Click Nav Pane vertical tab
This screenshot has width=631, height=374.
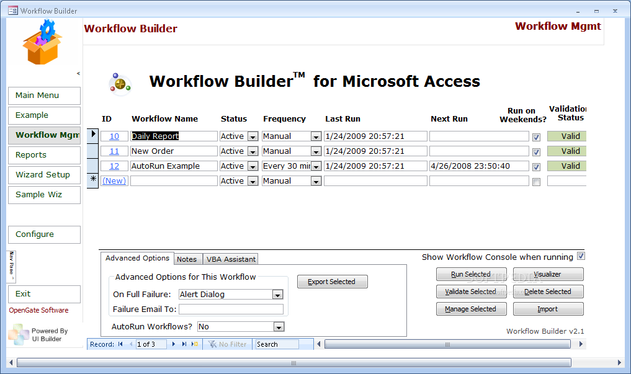[12, 266]
